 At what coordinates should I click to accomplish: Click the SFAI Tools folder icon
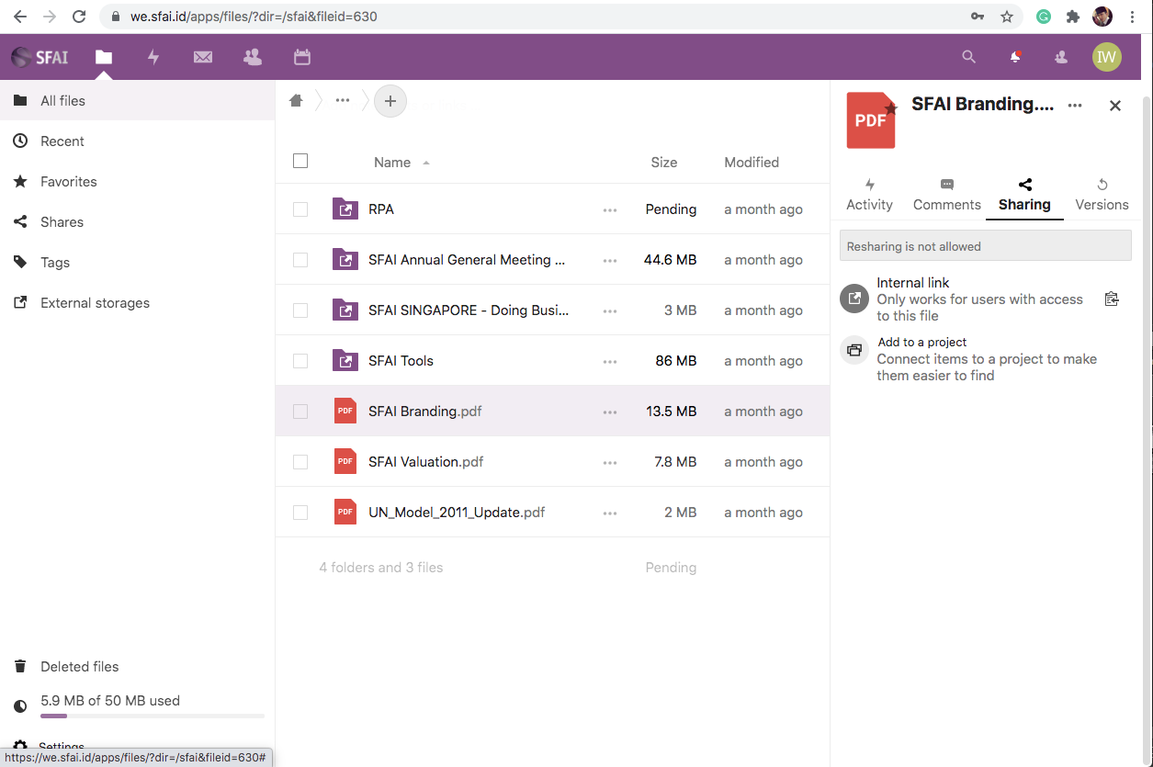(x=345, y=361)
